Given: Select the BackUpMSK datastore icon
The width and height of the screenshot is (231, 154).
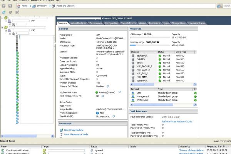Looking at the screenshot, I should 133,56.
